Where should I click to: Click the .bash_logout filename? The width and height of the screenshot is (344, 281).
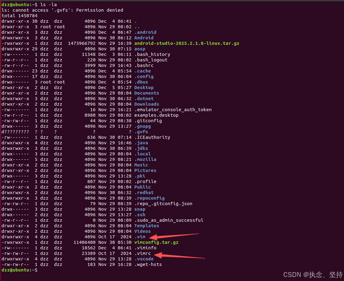pos(151,60)
